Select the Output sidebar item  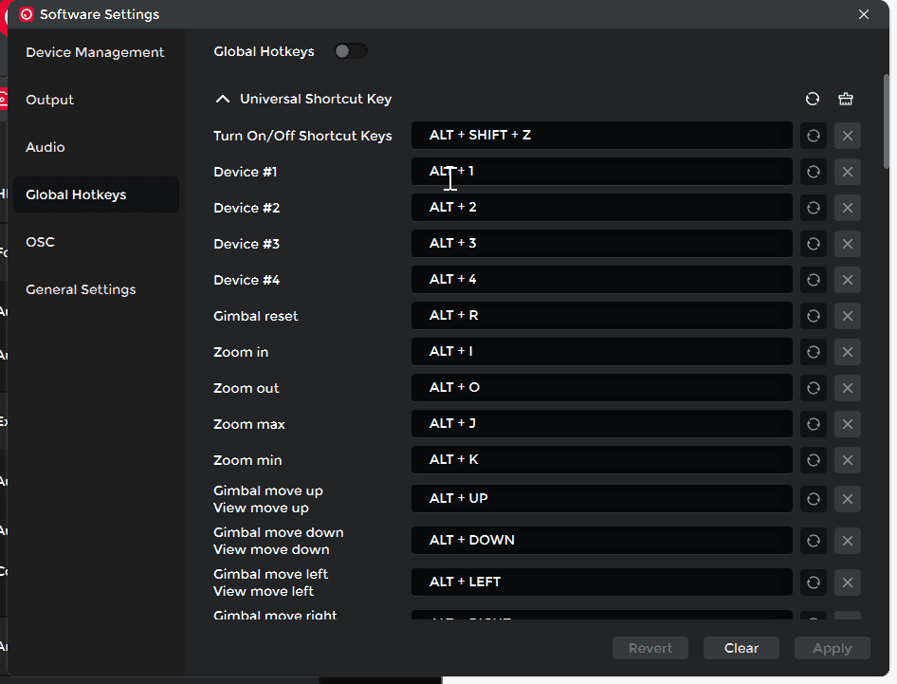tap(49, 100)
